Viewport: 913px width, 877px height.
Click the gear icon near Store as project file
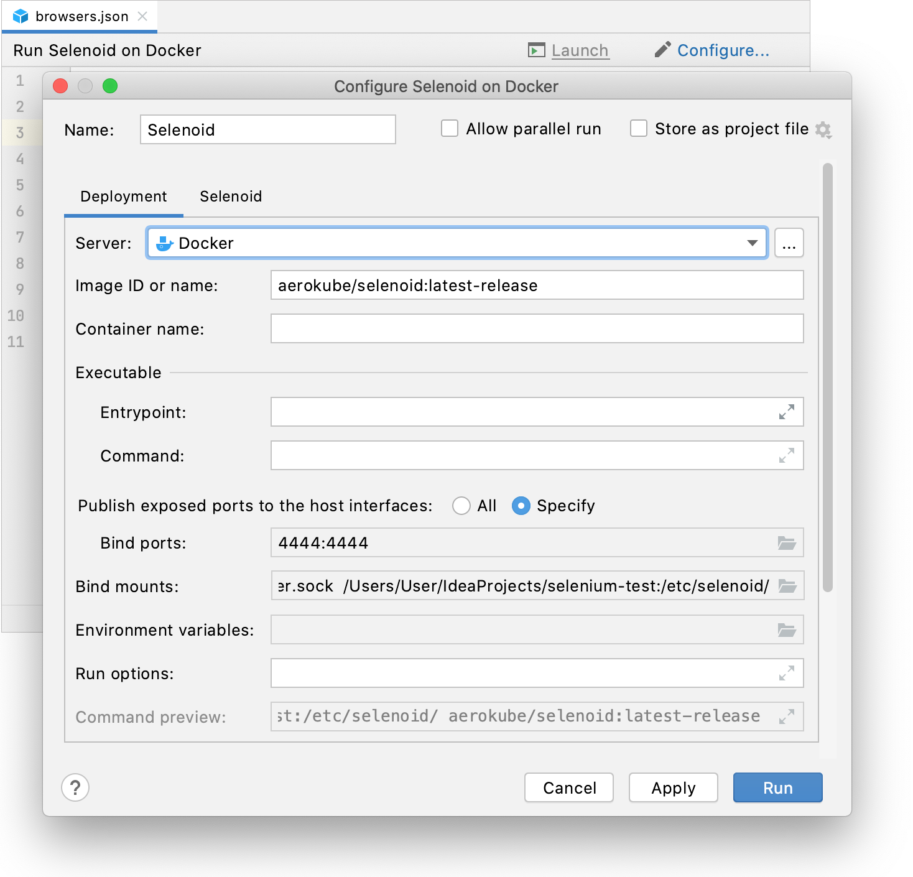click(824, 130)
